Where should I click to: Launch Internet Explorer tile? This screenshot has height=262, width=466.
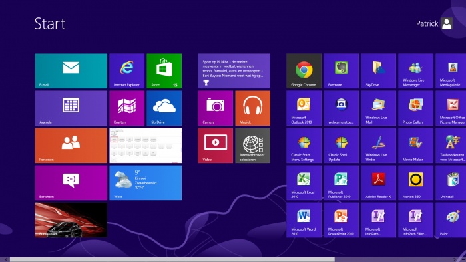(x=127, y=71)
